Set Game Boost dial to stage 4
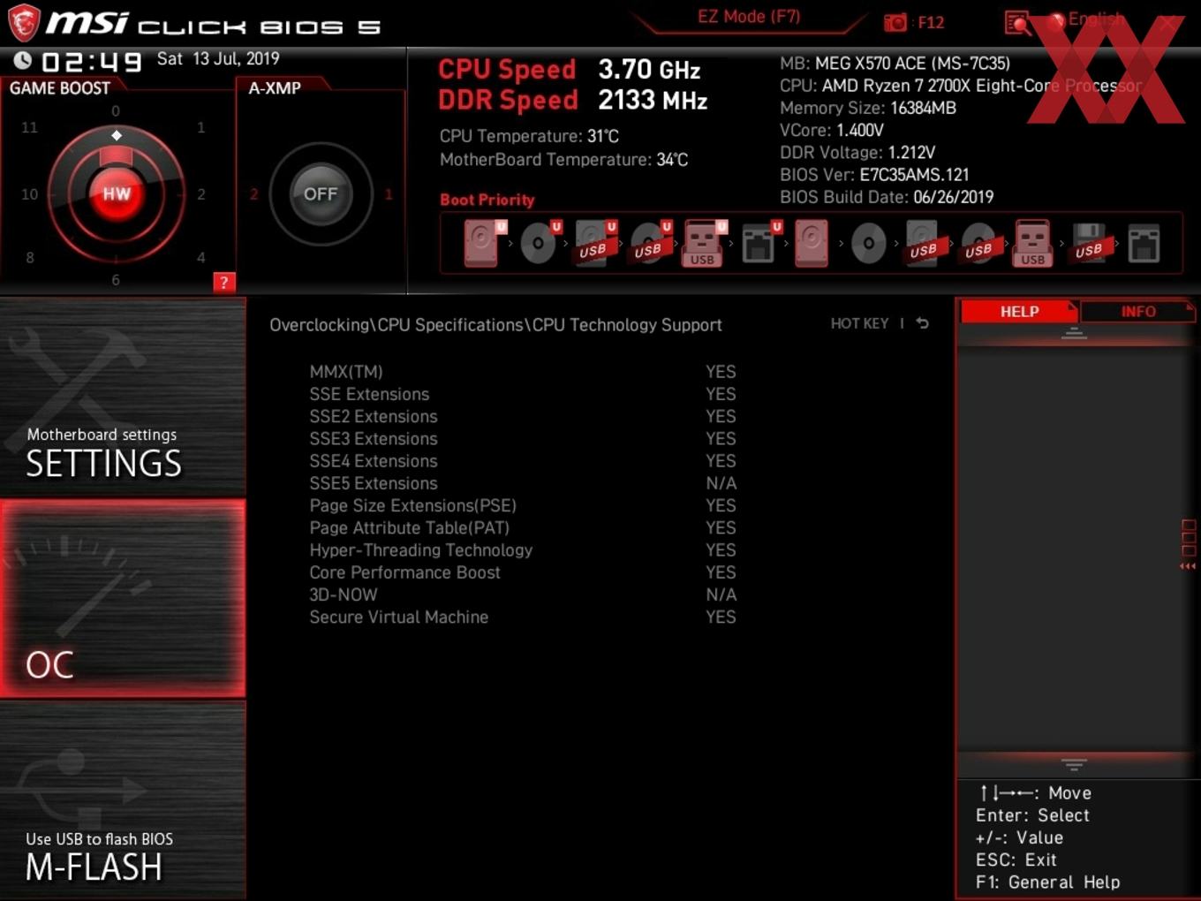This screenshot has height=901, width=1201. [x=201, y=258]
